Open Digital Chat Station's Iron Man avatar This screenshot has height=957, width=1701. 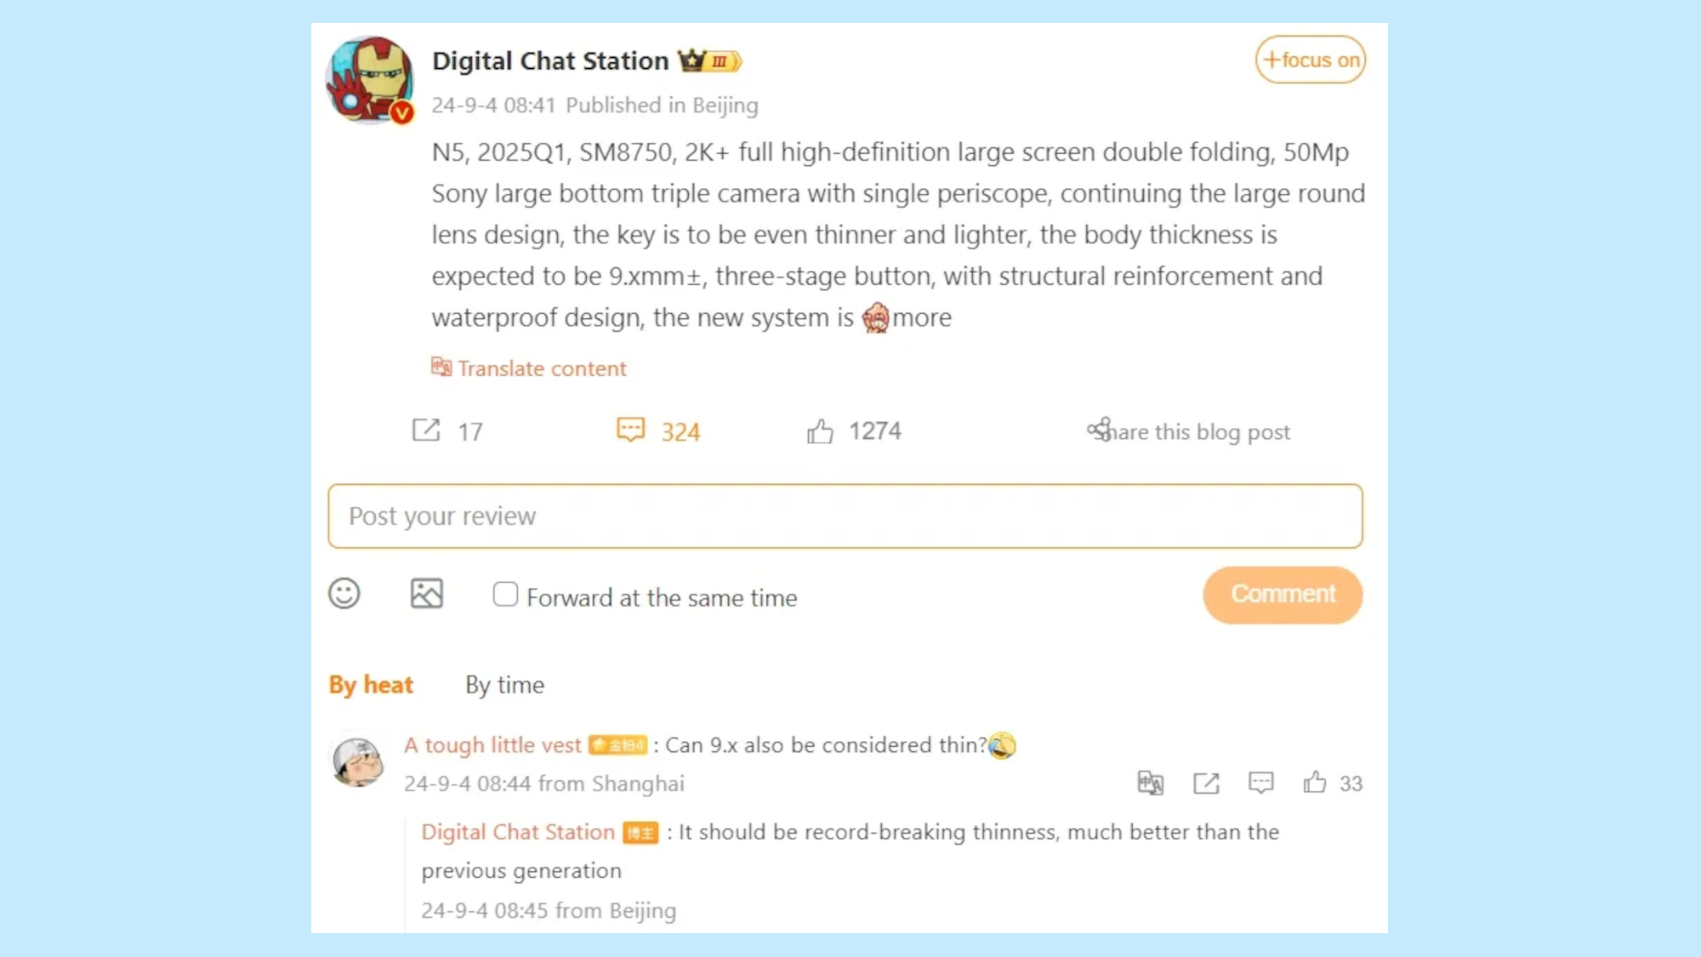click(x=370, y=79)
